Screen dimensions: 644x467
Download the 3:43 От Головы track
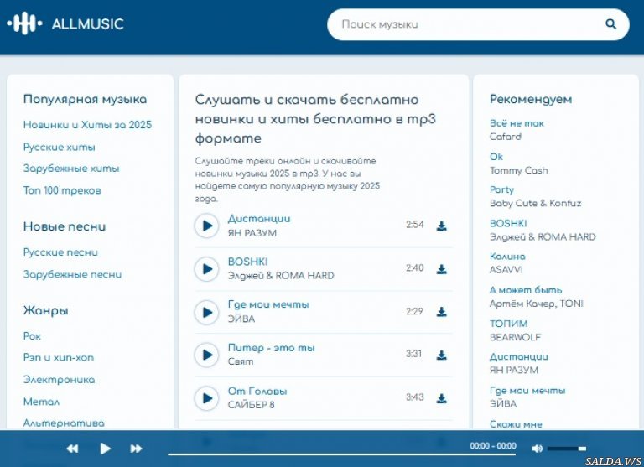(442, 398)
